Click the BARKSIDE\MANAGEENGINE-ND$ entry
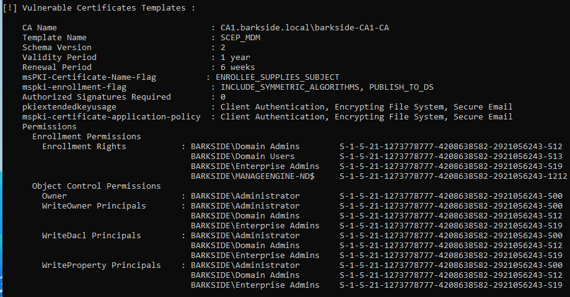Image resolution: width=570 pixels, height=297 pixels. click(x=252, y=176)
